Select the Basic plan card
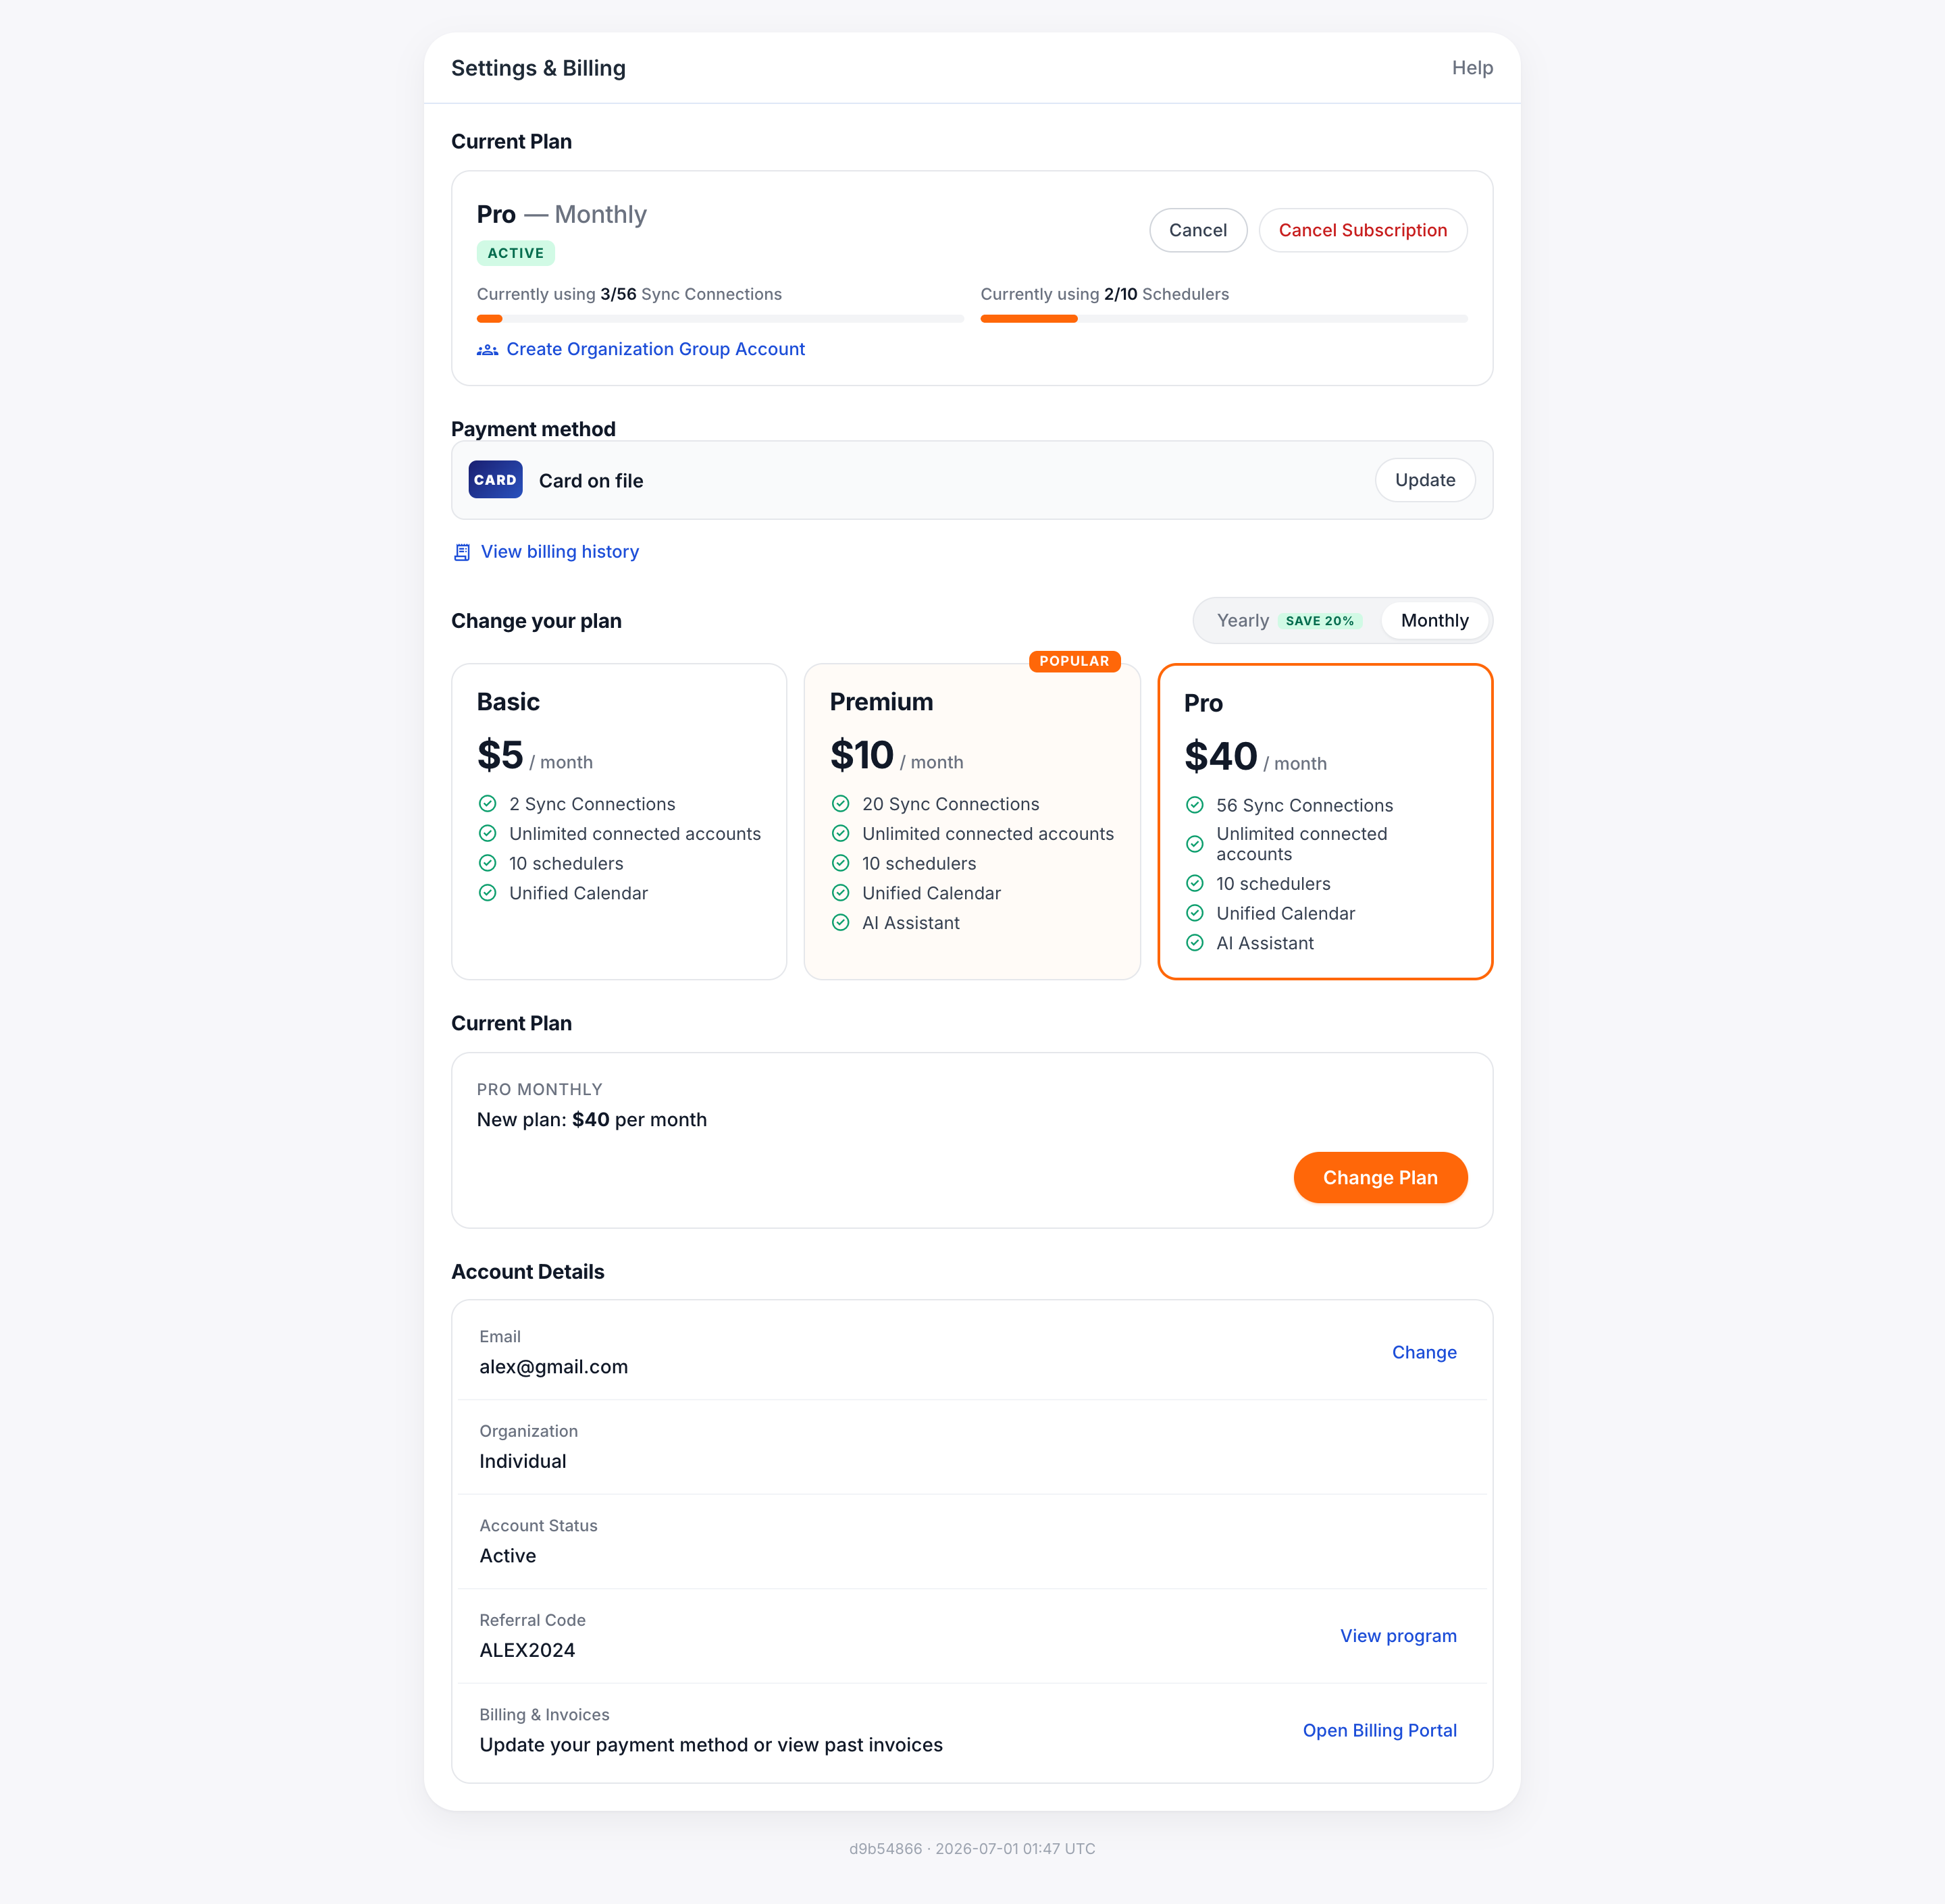Image resolution: width=1945 pixels, height=1904 pixels. click(619, 821)
